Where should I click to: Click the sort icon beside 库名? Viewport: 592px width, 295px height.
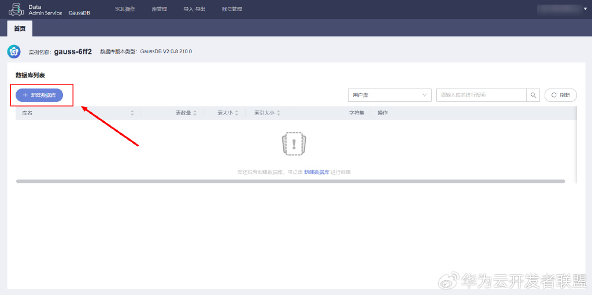132,113
